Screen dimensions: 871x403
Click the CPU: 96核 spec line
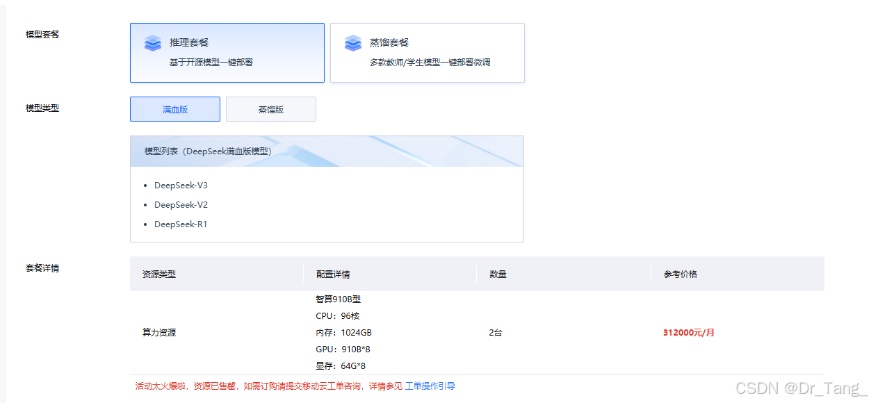click(x=337, y=316)
